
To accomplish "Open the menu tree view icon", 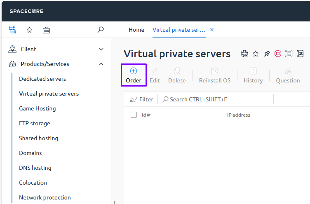I will point(12,30).
